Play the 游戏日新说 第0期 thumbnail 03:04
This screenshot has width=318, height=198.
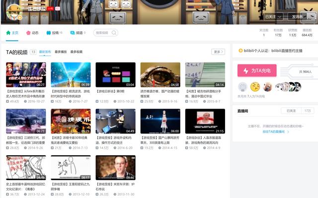tap(116, 75)
